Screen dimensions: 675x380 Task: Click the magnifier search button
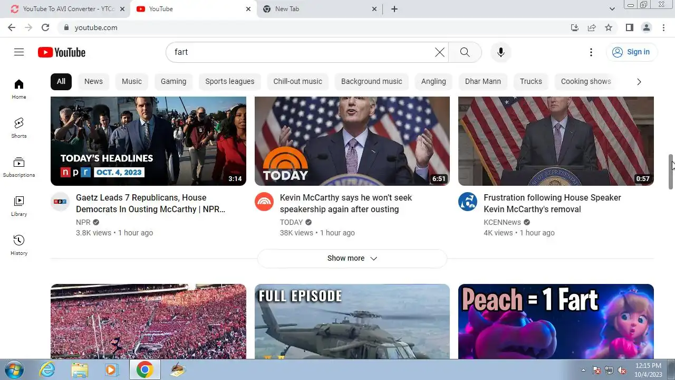coord(465,52)
